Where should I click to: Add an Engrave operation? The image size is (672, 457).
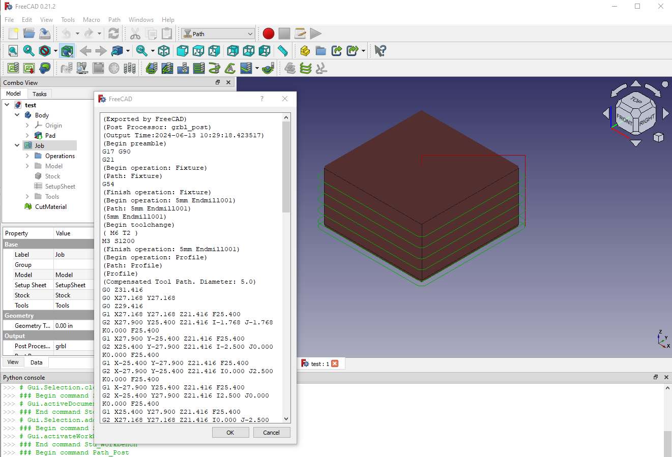tap(230, 68)
